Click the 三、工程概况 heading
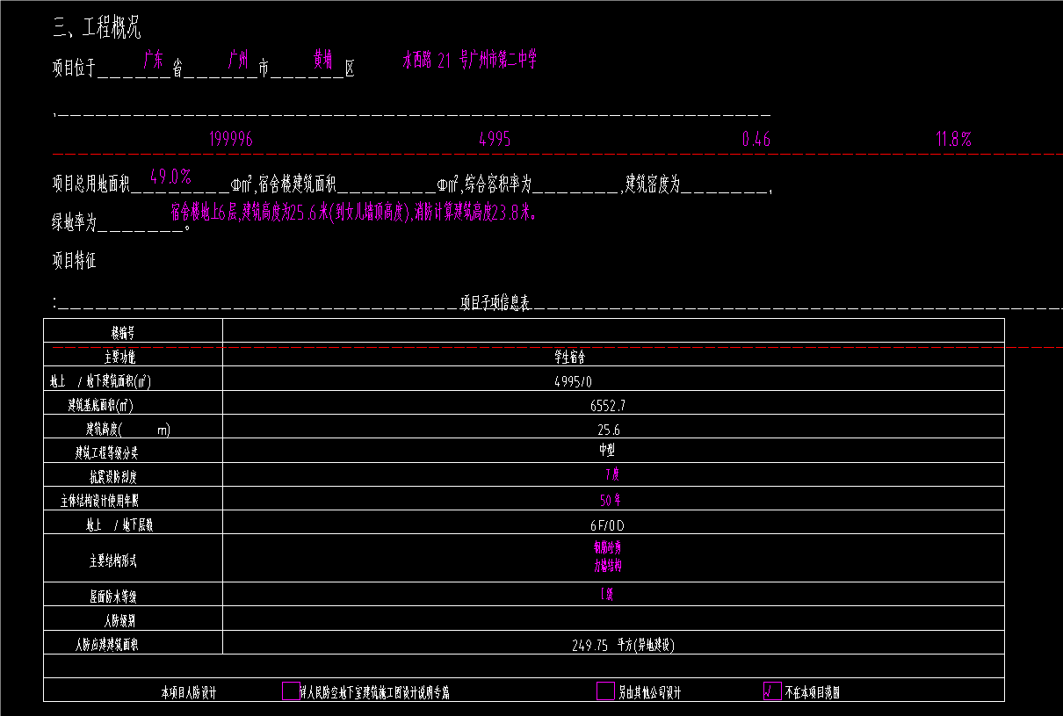1063x716 pixels. [x=97, y=28]
